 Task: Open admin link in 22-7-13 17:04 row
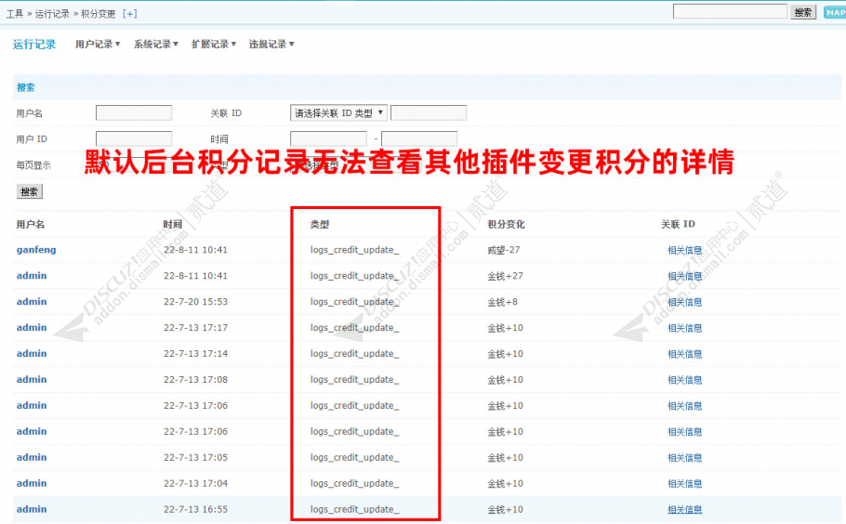(x=32, y=483)
